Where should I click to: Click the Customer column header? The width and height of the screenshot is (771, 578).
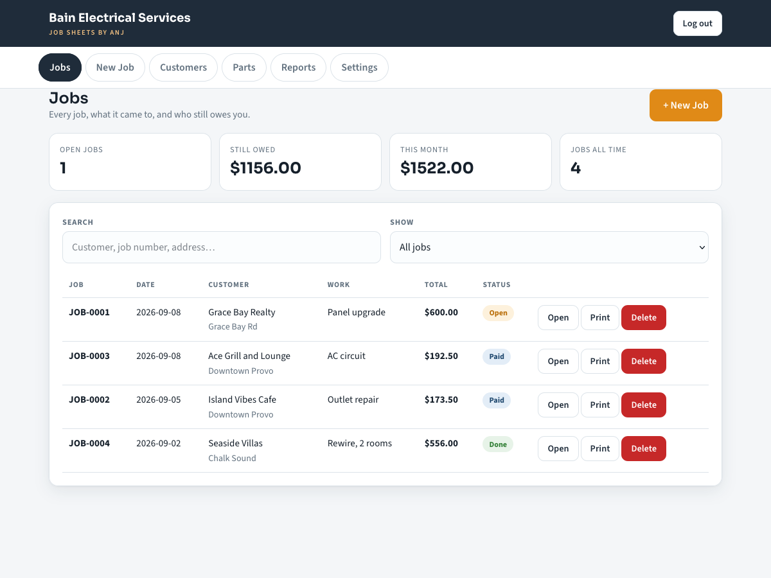point(229,285)
